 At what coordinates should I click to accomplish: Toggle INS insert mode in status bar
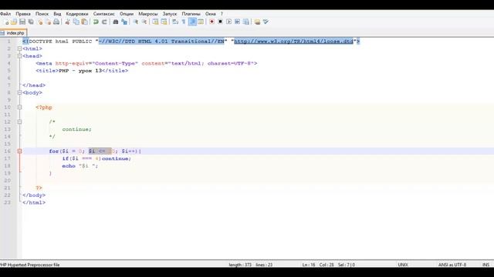coord(486,265)
